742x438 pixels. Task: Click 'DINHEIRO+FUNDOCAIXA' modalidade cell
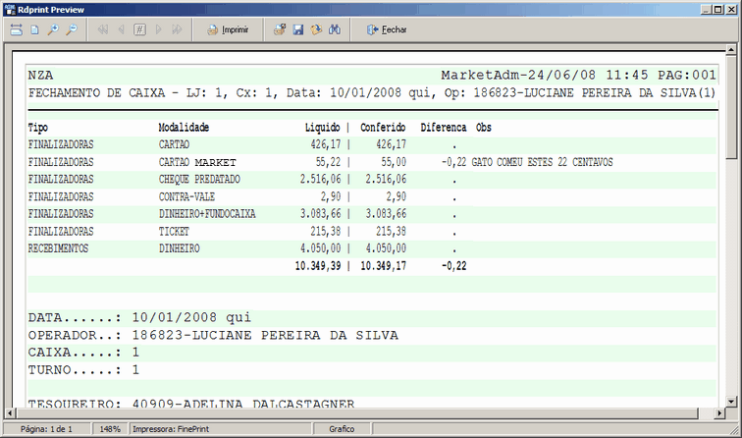tap(207, 214)
